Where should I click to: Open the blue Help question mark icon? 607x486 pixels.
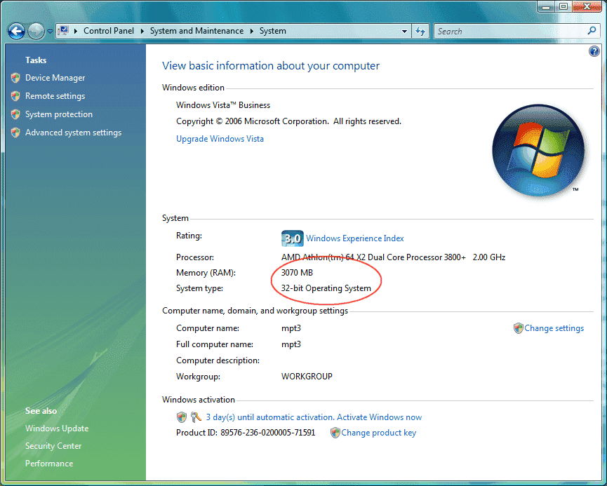594,51
